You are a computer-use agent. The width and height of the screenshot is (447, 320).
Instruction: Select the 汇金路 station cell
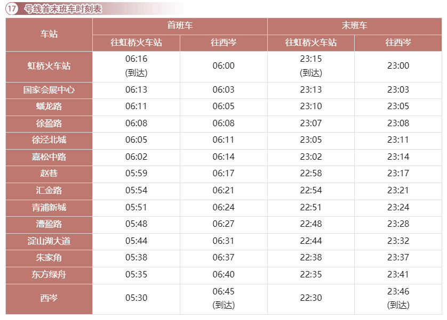click(49, 191)
